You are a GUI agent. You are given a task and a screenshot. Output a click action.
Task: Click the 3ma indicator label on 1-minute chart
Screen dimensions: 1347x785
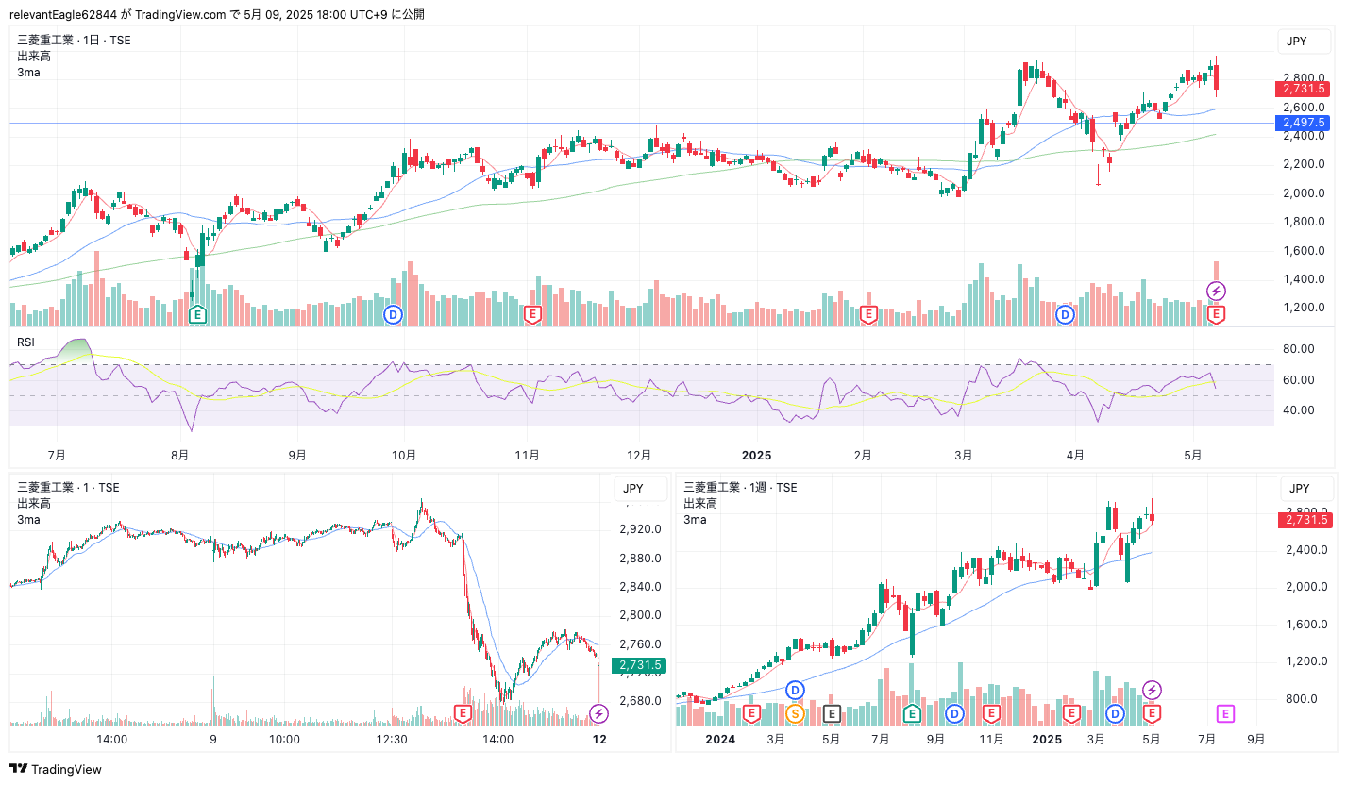click(x=28, y=519)
